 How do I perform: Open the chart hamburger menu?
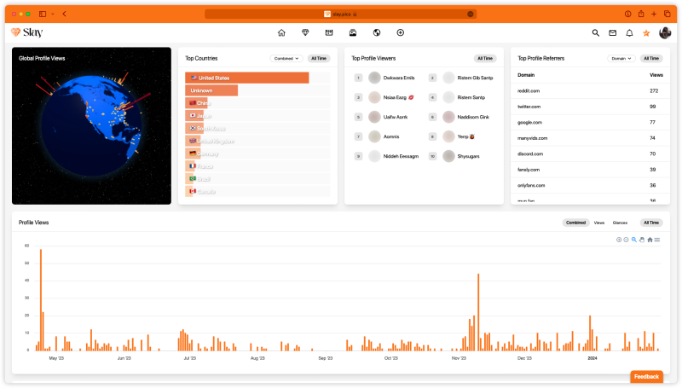657,240
